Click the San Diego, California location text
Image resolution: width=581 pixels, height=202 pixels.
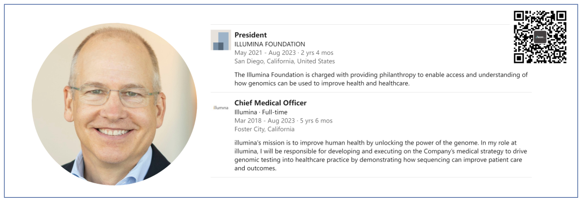[x=285, y=61]
